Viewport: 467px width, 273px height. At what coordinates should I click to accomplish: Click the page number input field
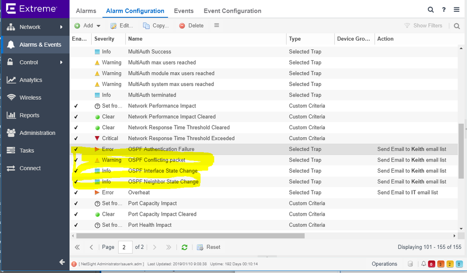coord(125,247)
